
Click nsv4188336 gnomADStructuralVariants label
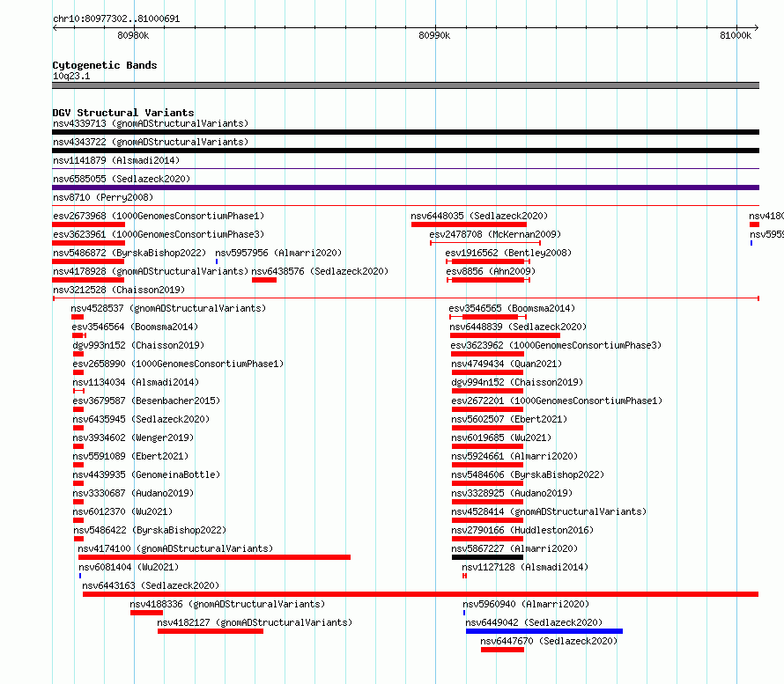[227, 604]
